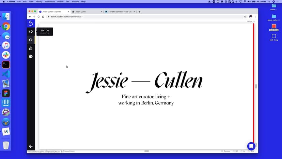Open project settings gear icon
The width and height of the screenshot is (282, 159).
click(x=31, y=56)
